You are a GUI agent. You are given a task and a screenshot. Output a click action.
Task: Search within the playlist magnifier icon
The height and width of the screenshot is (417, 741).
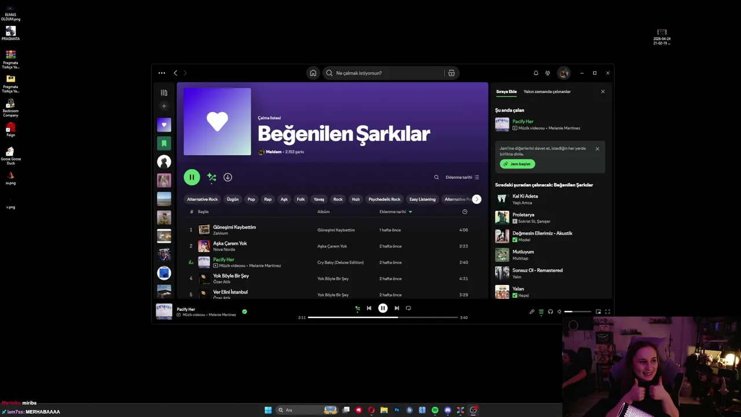436,177
